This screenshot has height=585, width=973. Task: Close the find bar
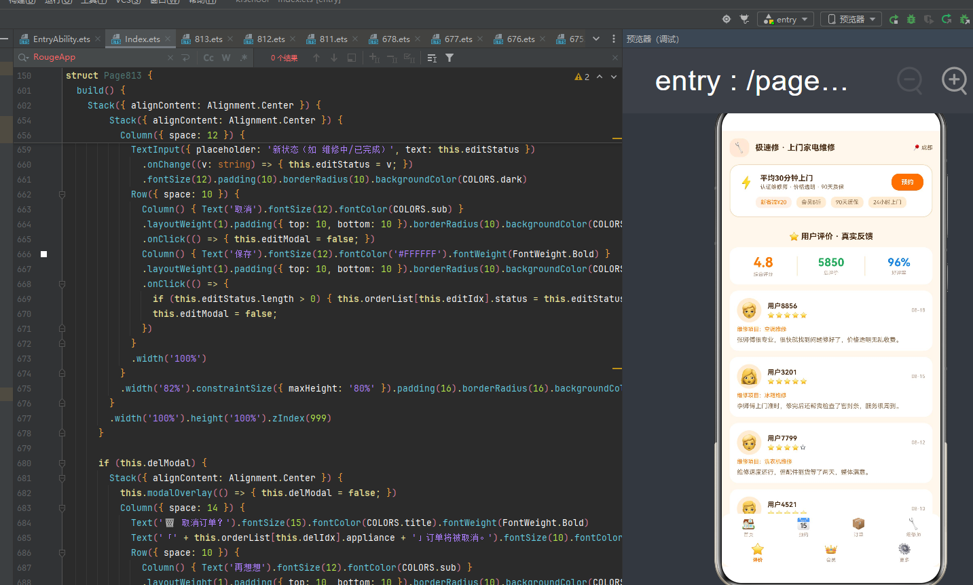(615, 58)
